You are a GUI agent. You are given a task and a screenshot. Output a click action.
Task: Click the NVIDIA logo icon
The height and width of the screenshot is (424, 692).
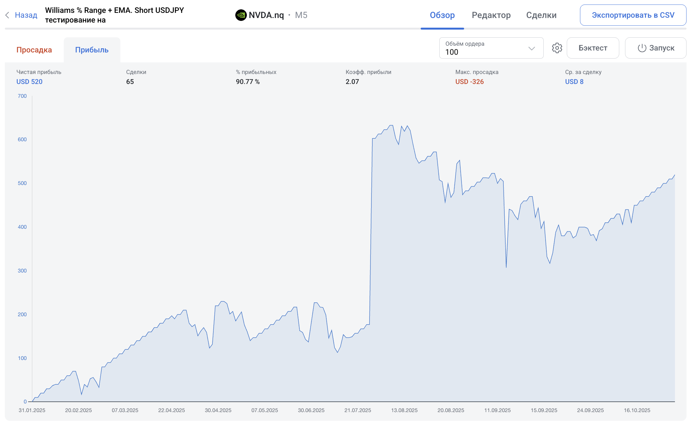pos(241,15)
